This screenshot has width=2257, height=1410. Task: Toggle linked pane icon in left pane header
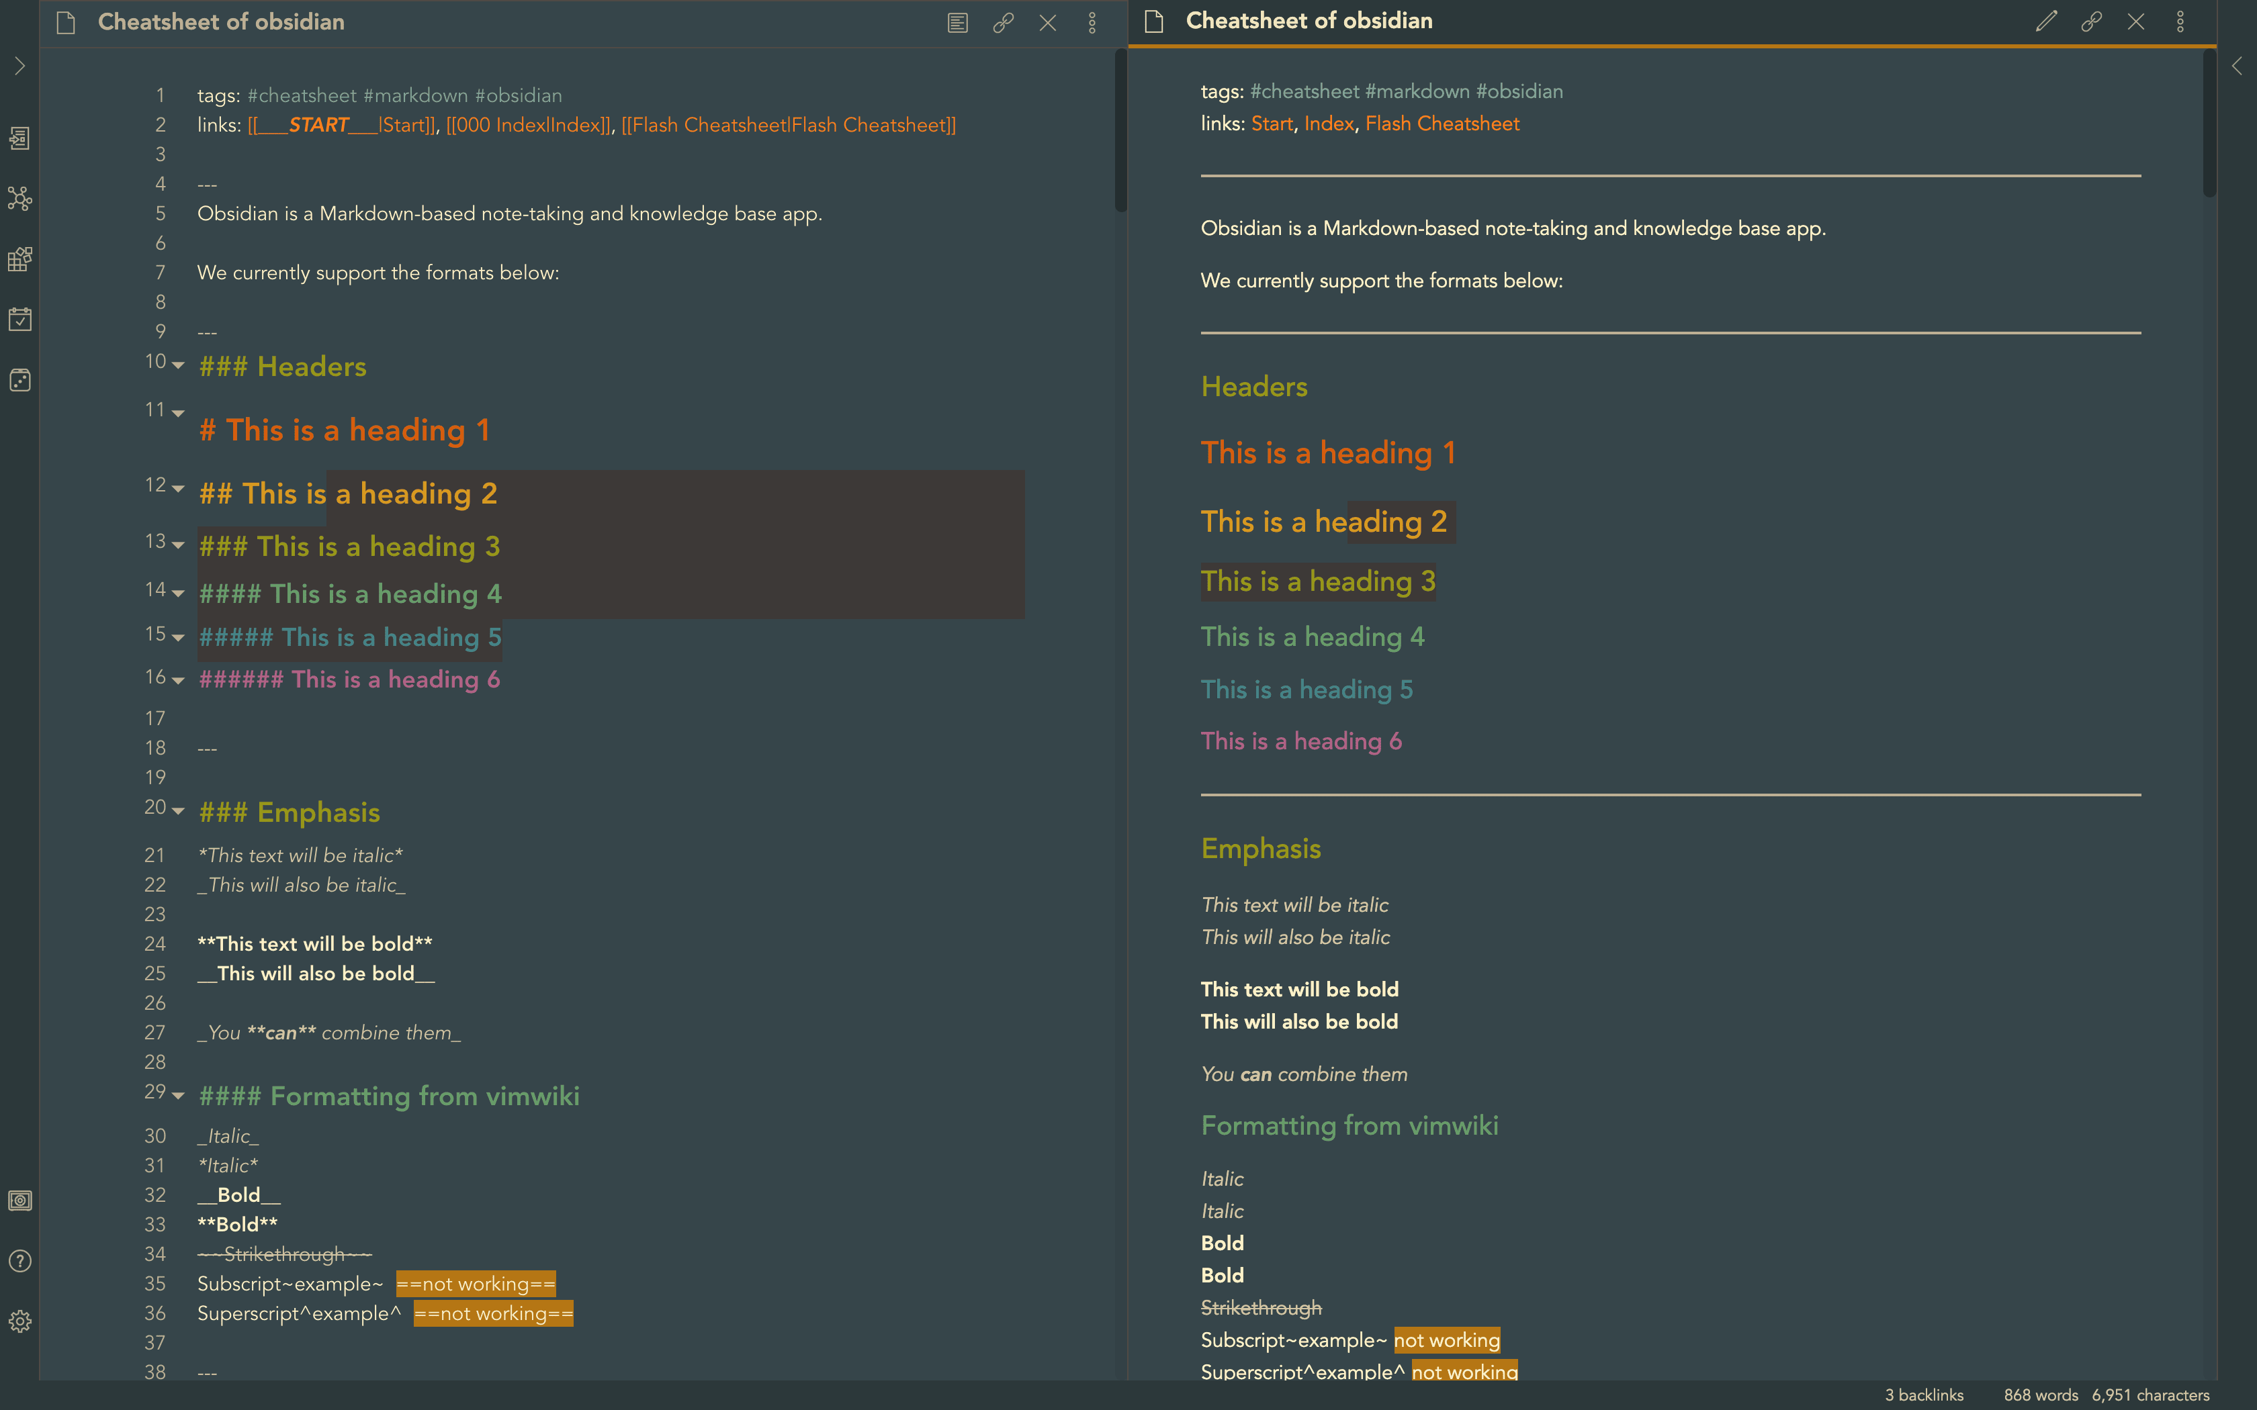(1003, 22)
